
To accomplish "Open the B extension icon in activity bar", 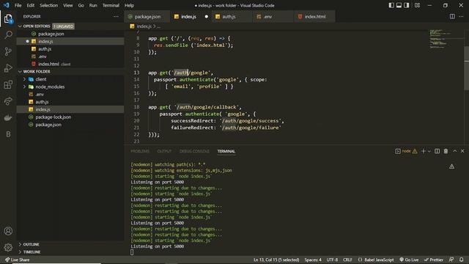I will pyautogui.click(x=8, y=134).
